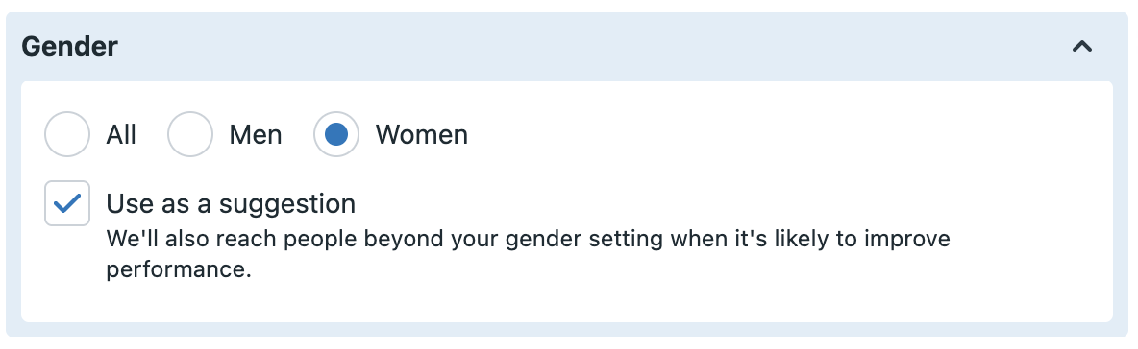
Task: Select the All gender radio button
Action: click(67, 134)
